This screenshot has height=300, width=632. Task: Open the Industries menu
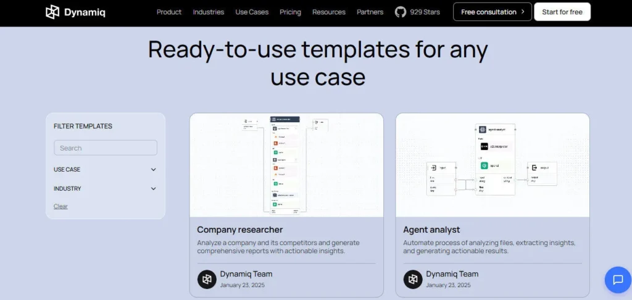(209, 12)
